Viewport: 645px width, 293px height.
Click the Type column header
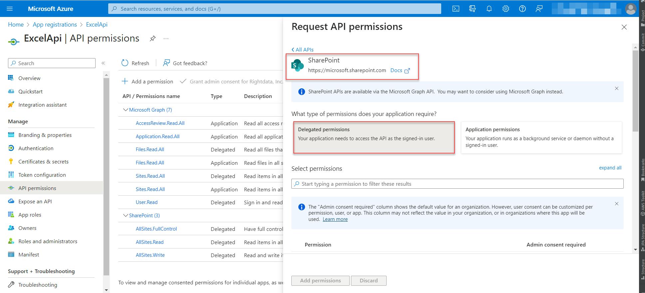[216, 96]
